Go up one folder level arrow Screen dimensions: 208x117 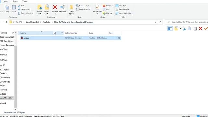point(6,22)
